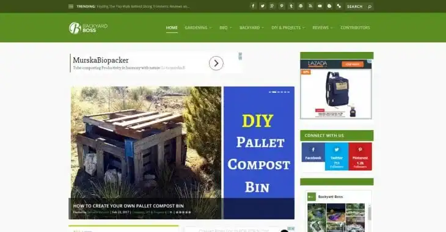This screenshot has width=446, height=232.
Task: Select the last slider dot indicator
Action: [x=288, y=92]
